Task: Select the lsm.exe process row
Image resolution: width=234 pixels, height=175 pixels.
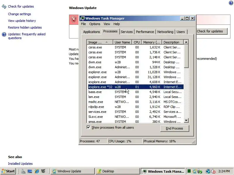Action: [x=136, y=97]
